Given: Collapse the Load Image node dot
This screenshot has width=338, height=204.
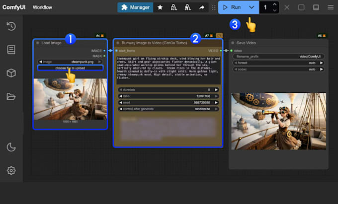Looking at the screenshot, I should coord(37,43).
